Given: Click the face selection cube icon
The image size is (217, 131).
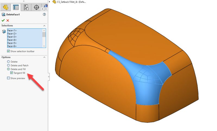Looking at the screenshot, I should tap(4, 32).
